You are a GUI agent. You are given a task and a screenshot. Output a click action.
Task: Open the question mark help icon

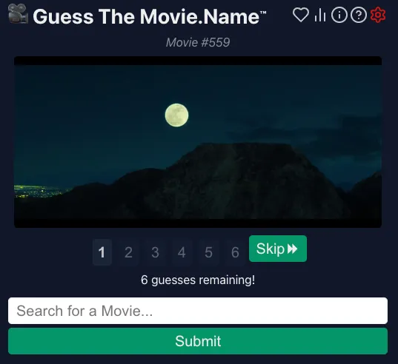pyautogui.click(x=359, y=15)
